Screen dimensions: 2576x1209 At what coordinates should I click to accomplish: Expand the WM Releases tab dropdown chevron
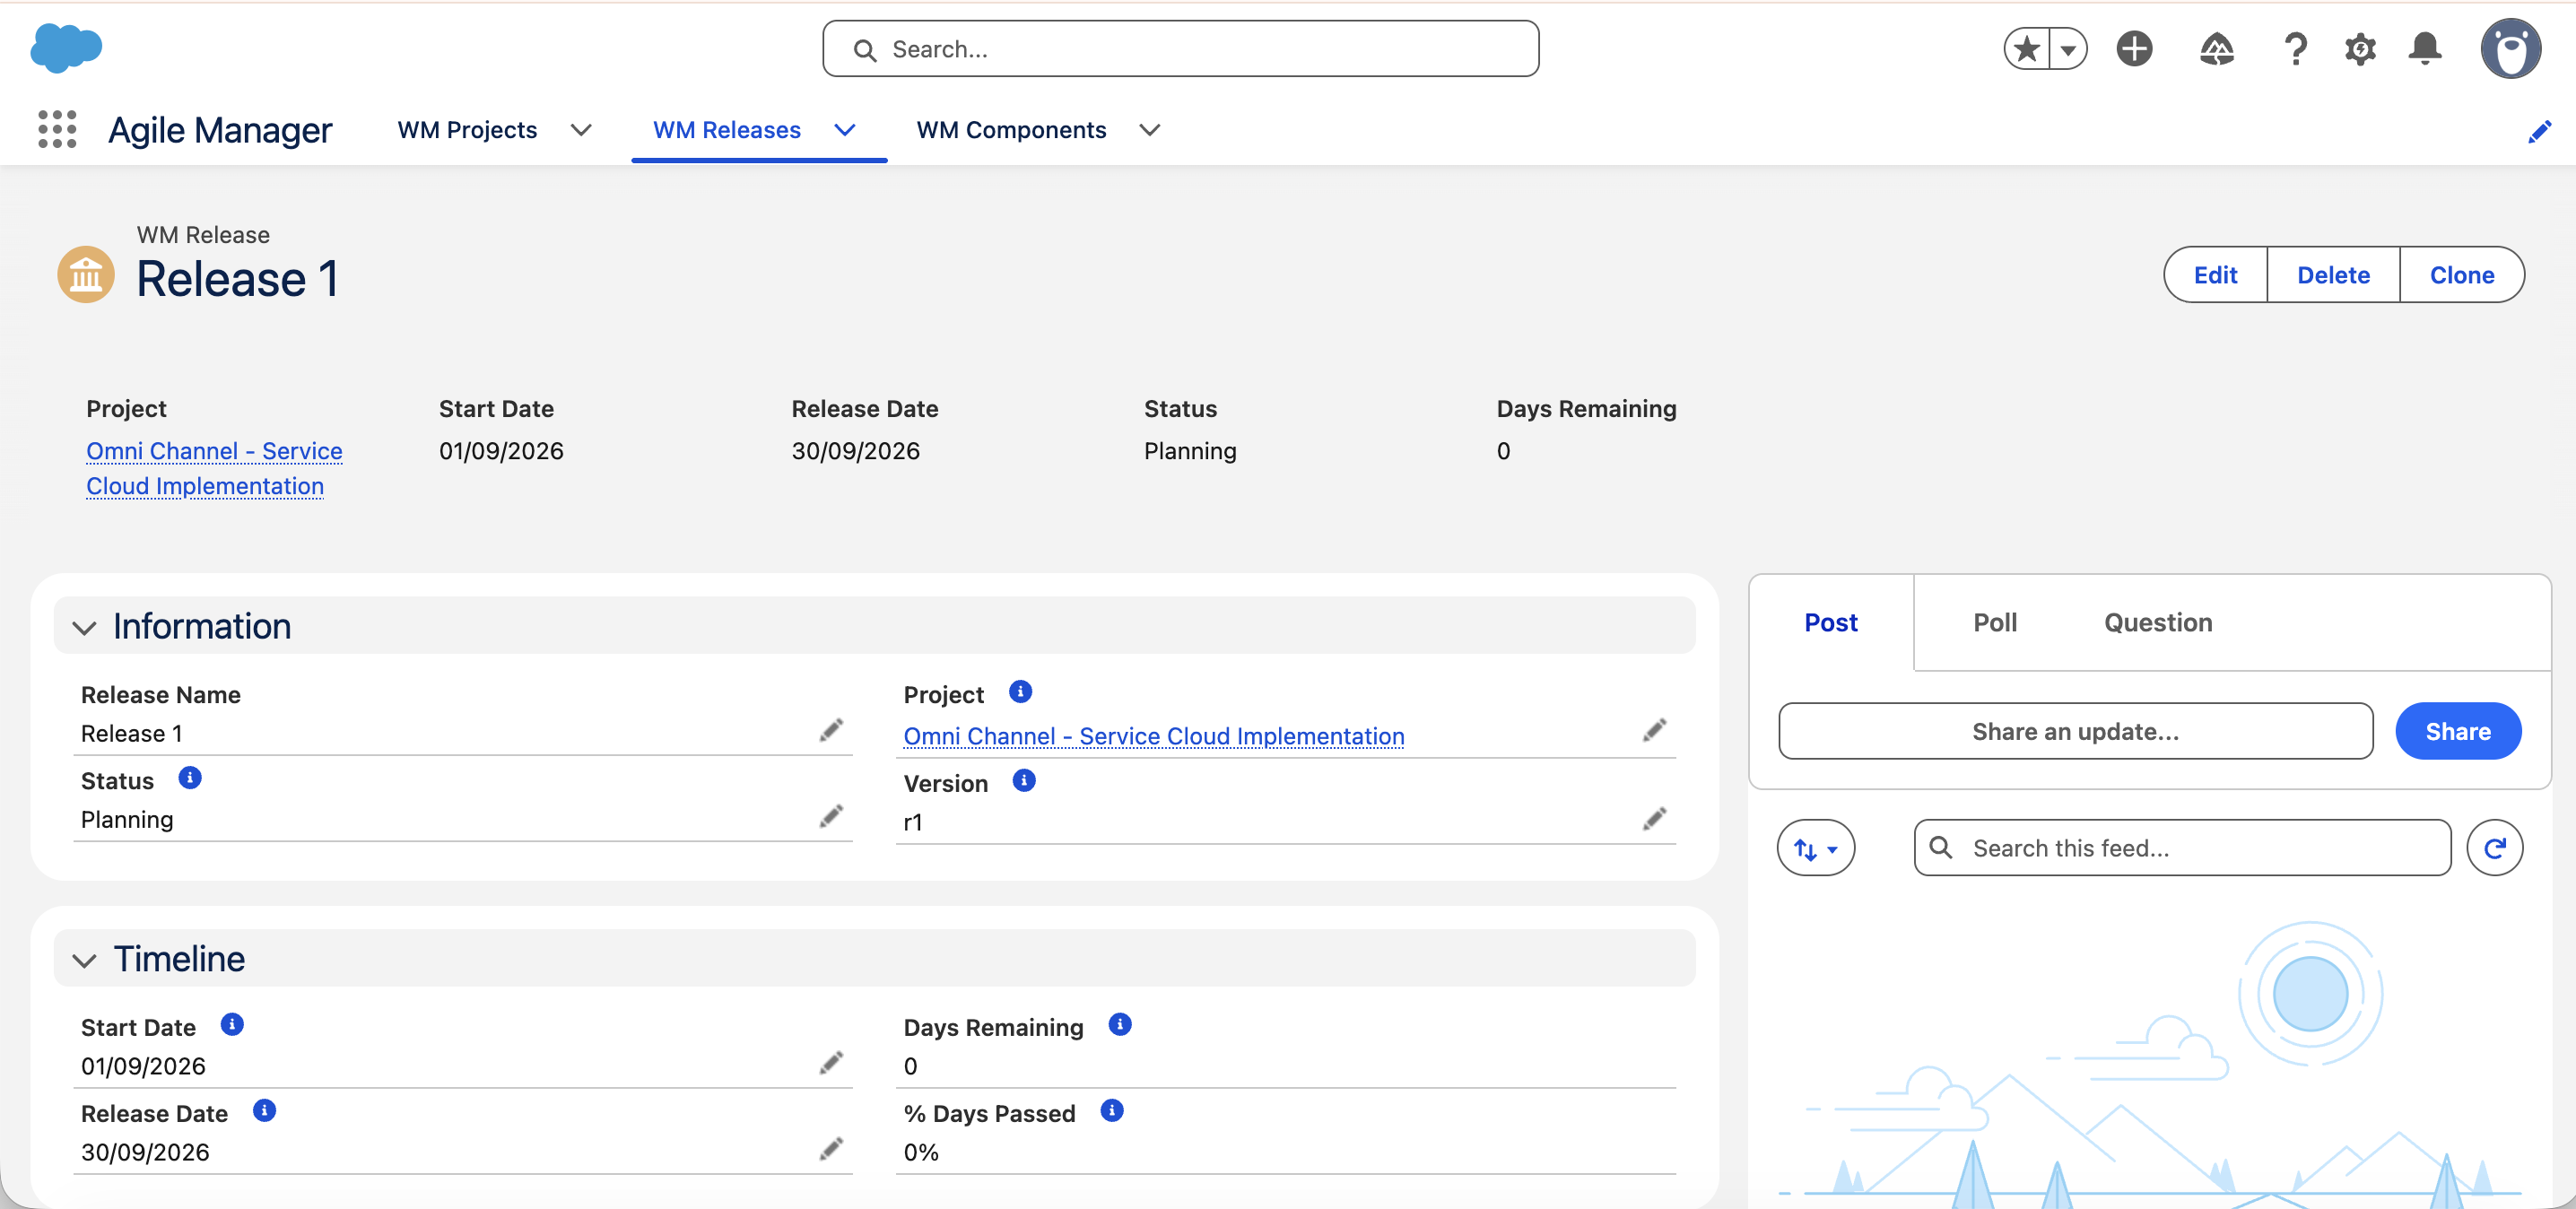[845, 130]
